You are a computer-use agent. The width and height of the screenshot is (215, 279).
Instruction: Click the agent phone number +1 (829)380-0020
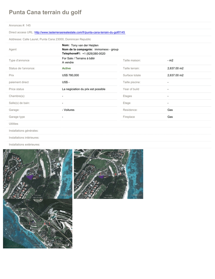pyautogui.click(x=94, y=54)
